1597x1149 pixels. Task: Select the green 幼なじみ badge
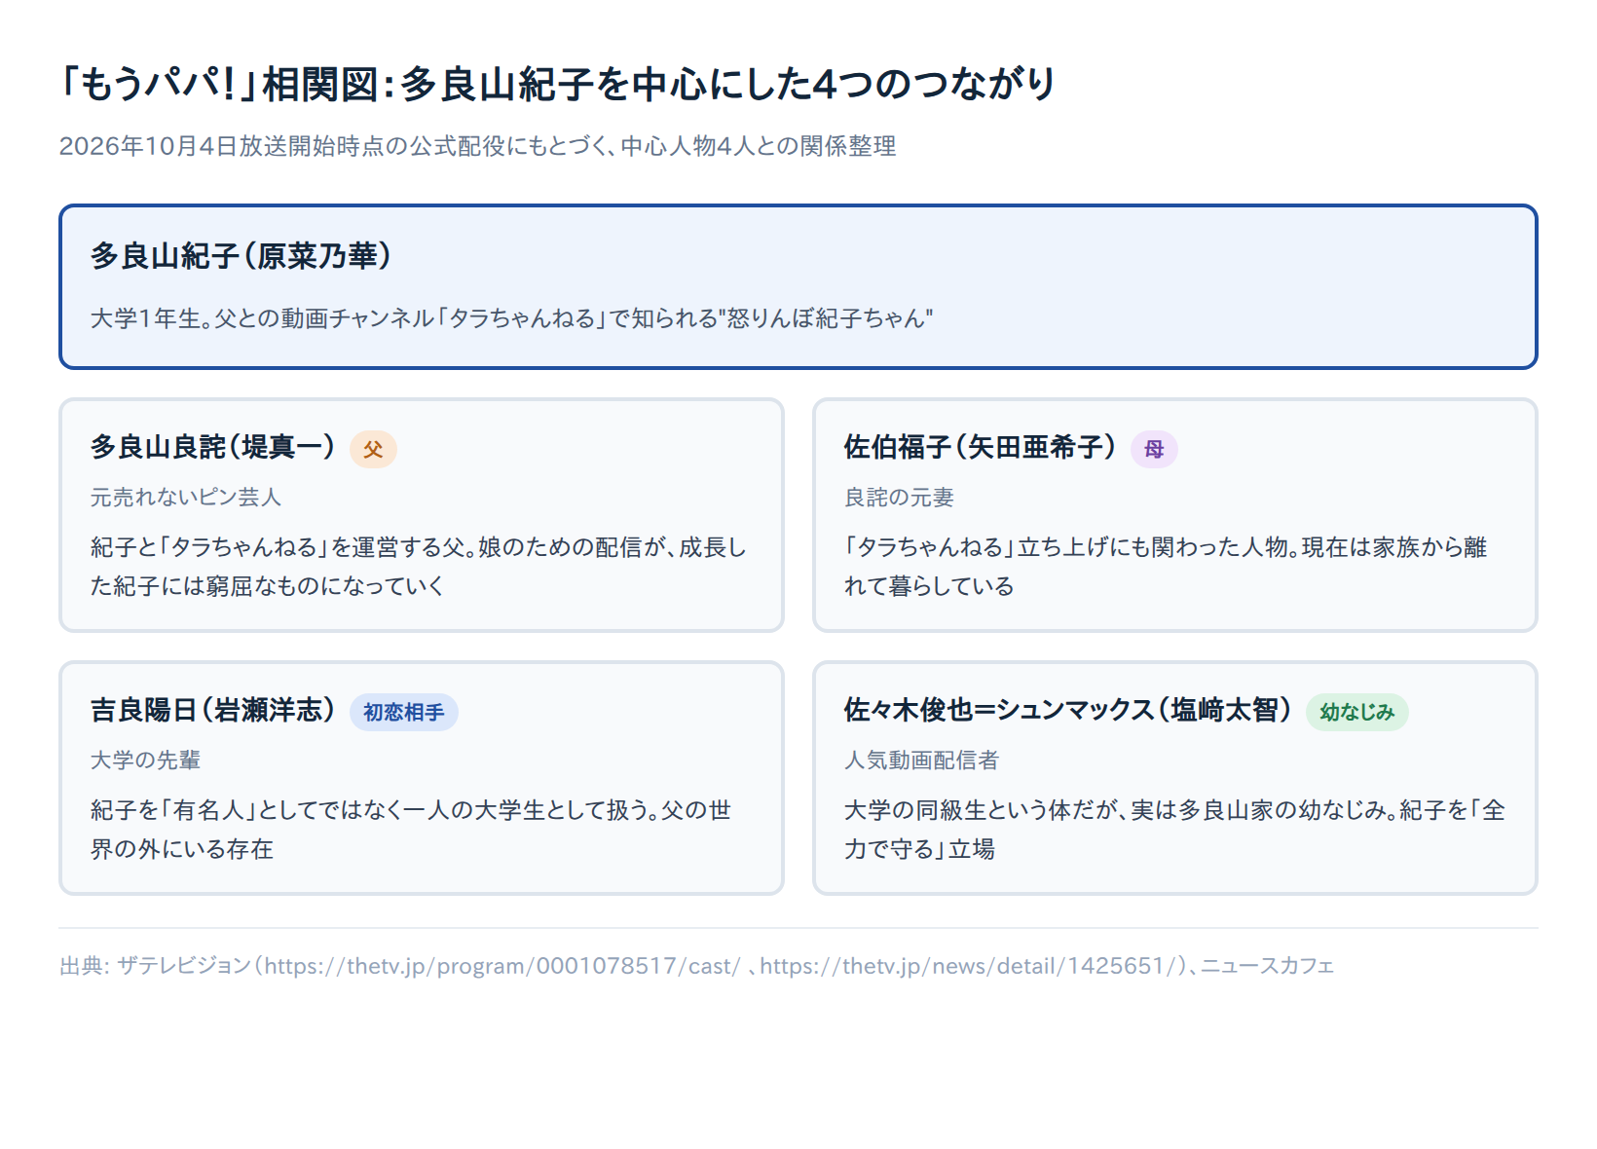click(1356, 712)
